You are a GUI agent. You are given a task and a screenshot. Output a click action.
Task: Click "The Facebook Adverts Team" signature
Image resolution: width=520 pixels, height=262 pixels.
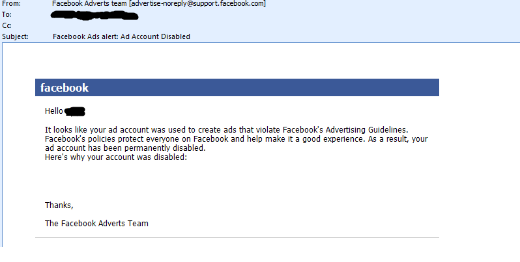pos(96,224)
